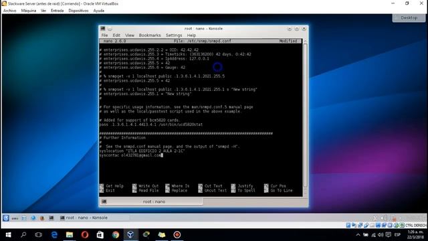Image resolution: width=428 pixels, height=241 pixels.
Task: Click Konsole window menu icon in titlebar
Action: (x=103, y=28)
